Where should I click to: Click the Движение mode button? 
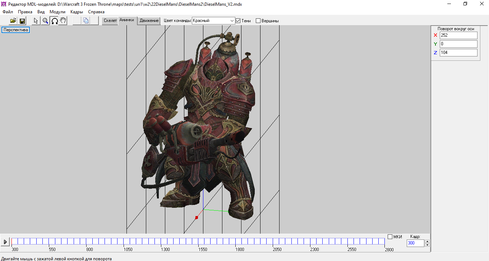[x=149, y=21]
